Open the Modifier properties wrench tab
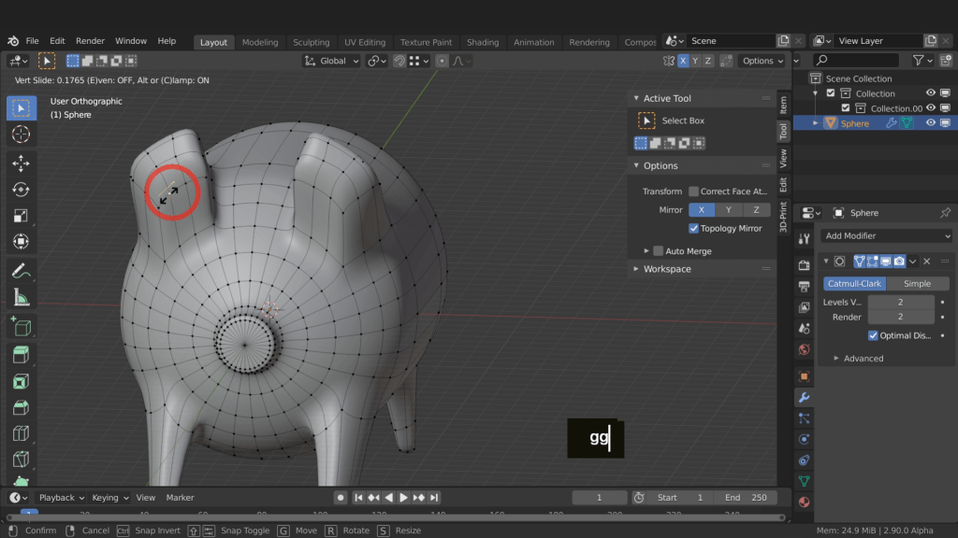The height and width of the screenshot is (538, 958). (804, 397)
